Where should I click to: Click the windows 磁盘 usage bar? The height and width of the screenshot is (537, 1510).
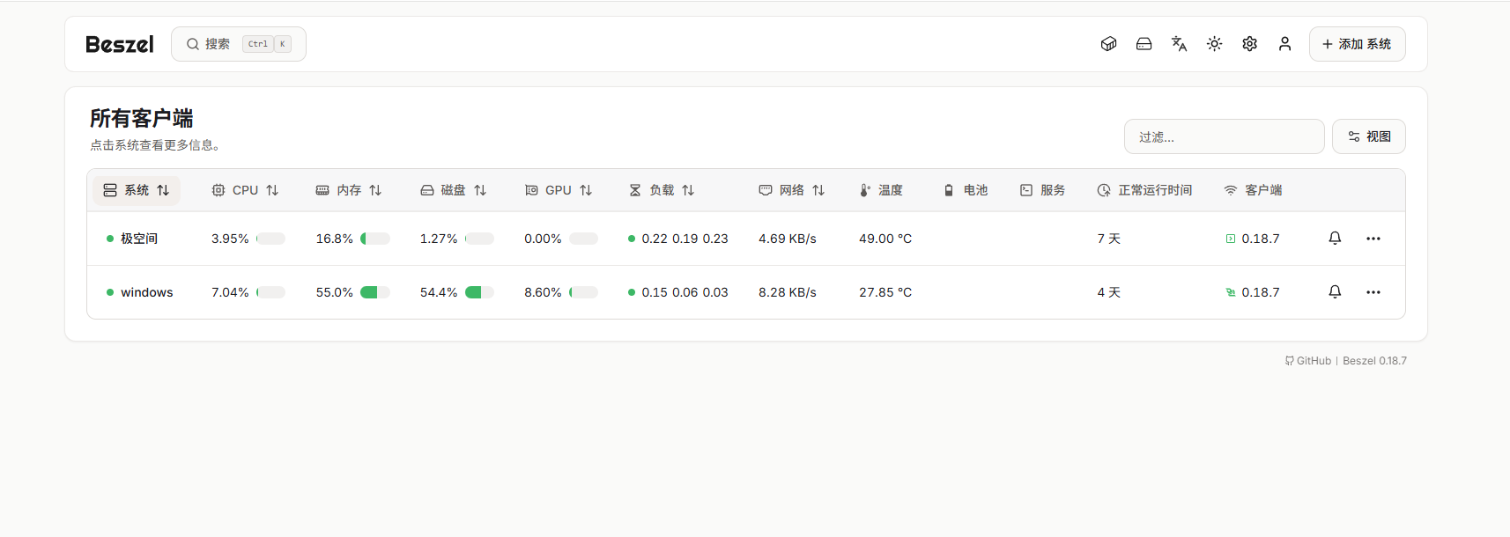coord(479,292)
